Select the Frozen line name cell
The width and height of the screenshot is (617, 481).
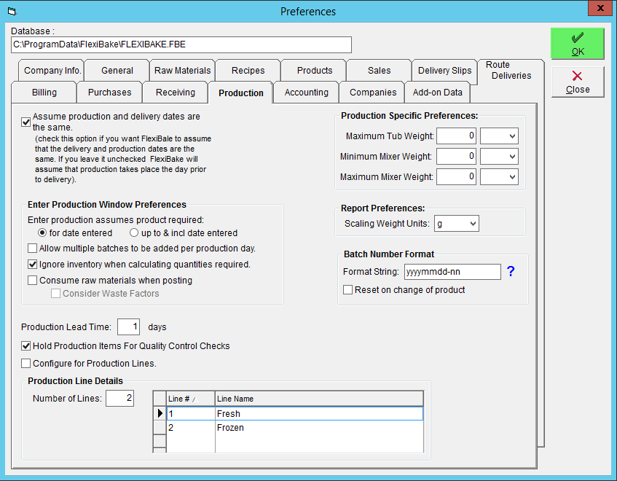(319, 428)
